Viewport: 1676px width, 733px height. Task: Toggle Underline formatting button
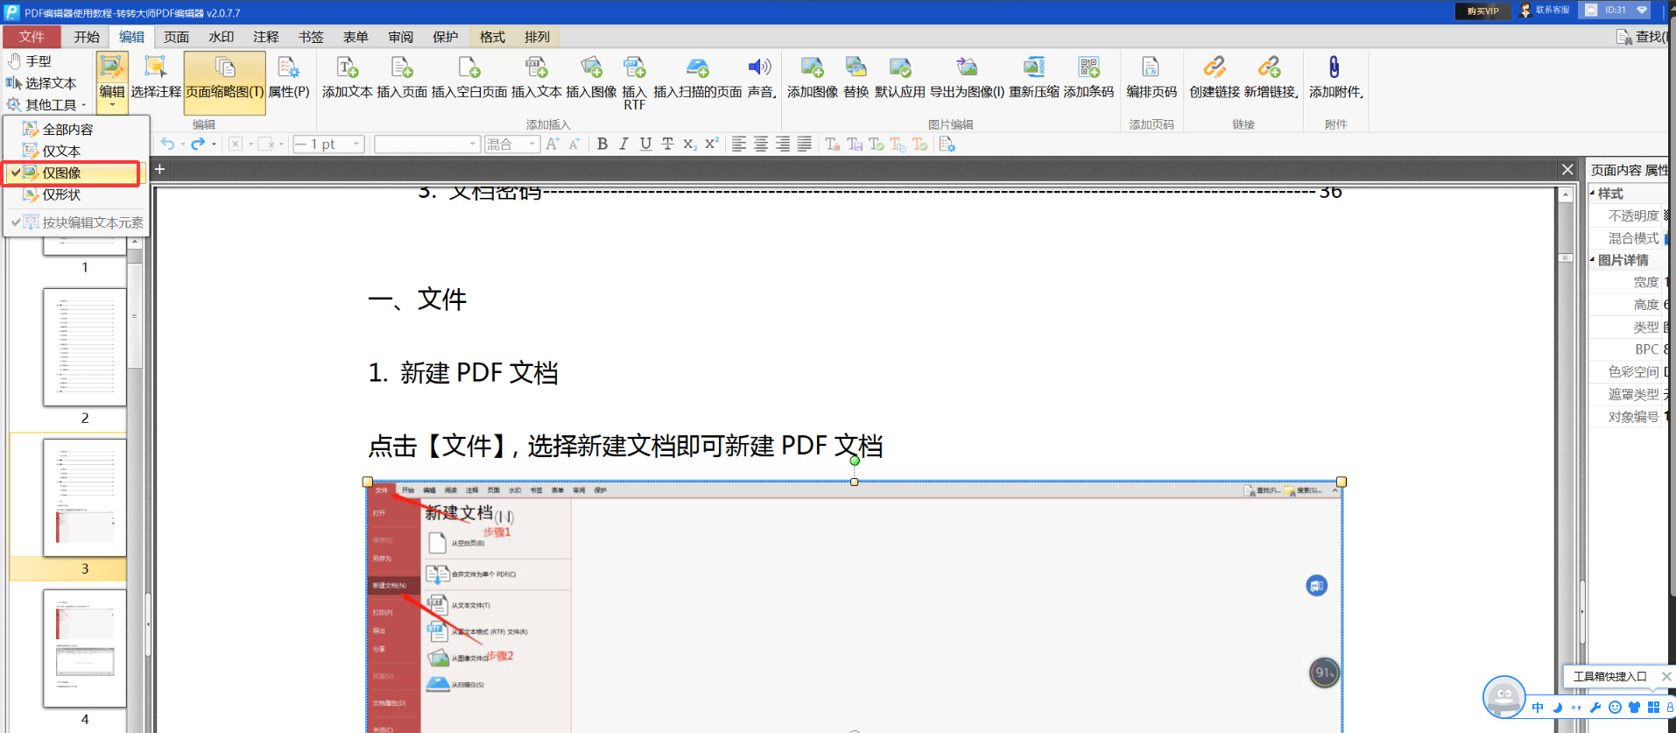click(645, 144)
